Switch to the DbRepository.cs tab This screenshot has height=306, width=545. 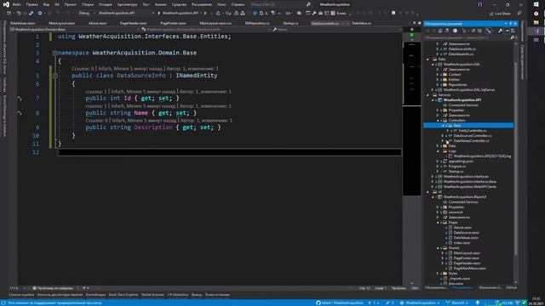point(257,23)
